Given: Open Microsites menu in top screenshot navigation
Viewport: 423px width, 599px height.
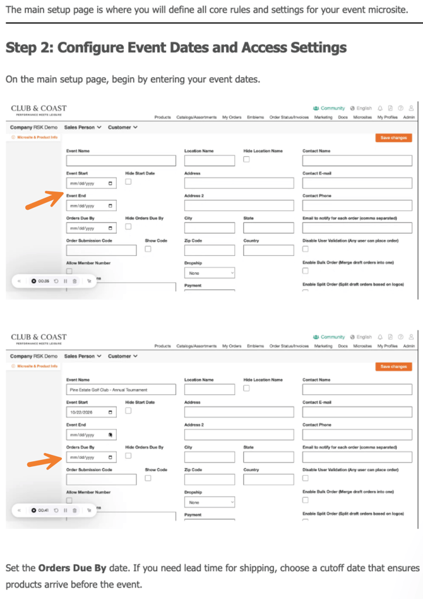Looking at the screenshot, I should 362,117.
